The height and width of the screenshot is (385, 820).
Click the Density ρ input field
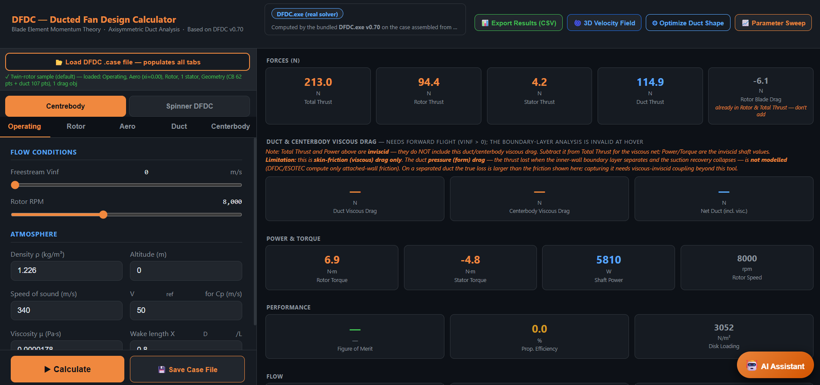pos(67,270)
